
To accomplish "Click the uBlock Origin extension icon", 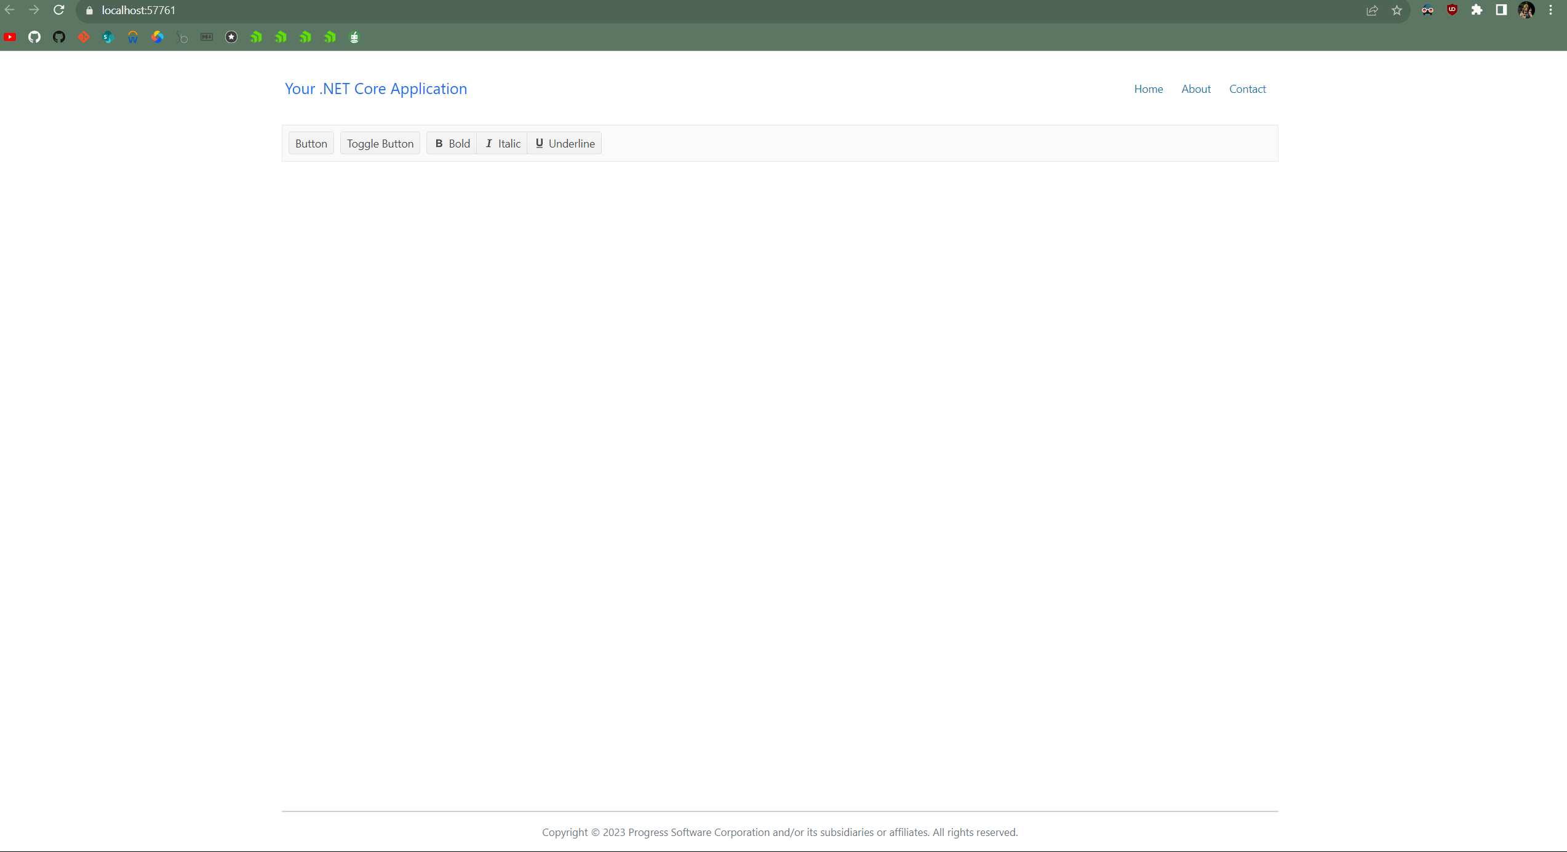I will coord(1452,10).
